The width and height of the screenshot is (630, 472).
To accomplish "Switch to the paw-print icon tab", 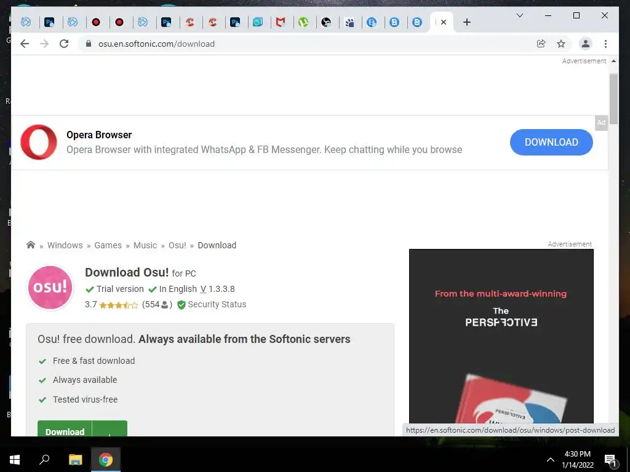I will click(349, 22).
